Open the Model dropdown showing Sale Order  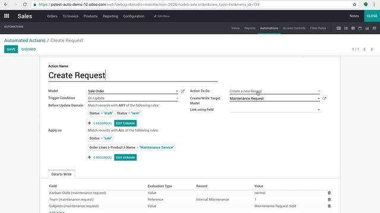point(133,91)
